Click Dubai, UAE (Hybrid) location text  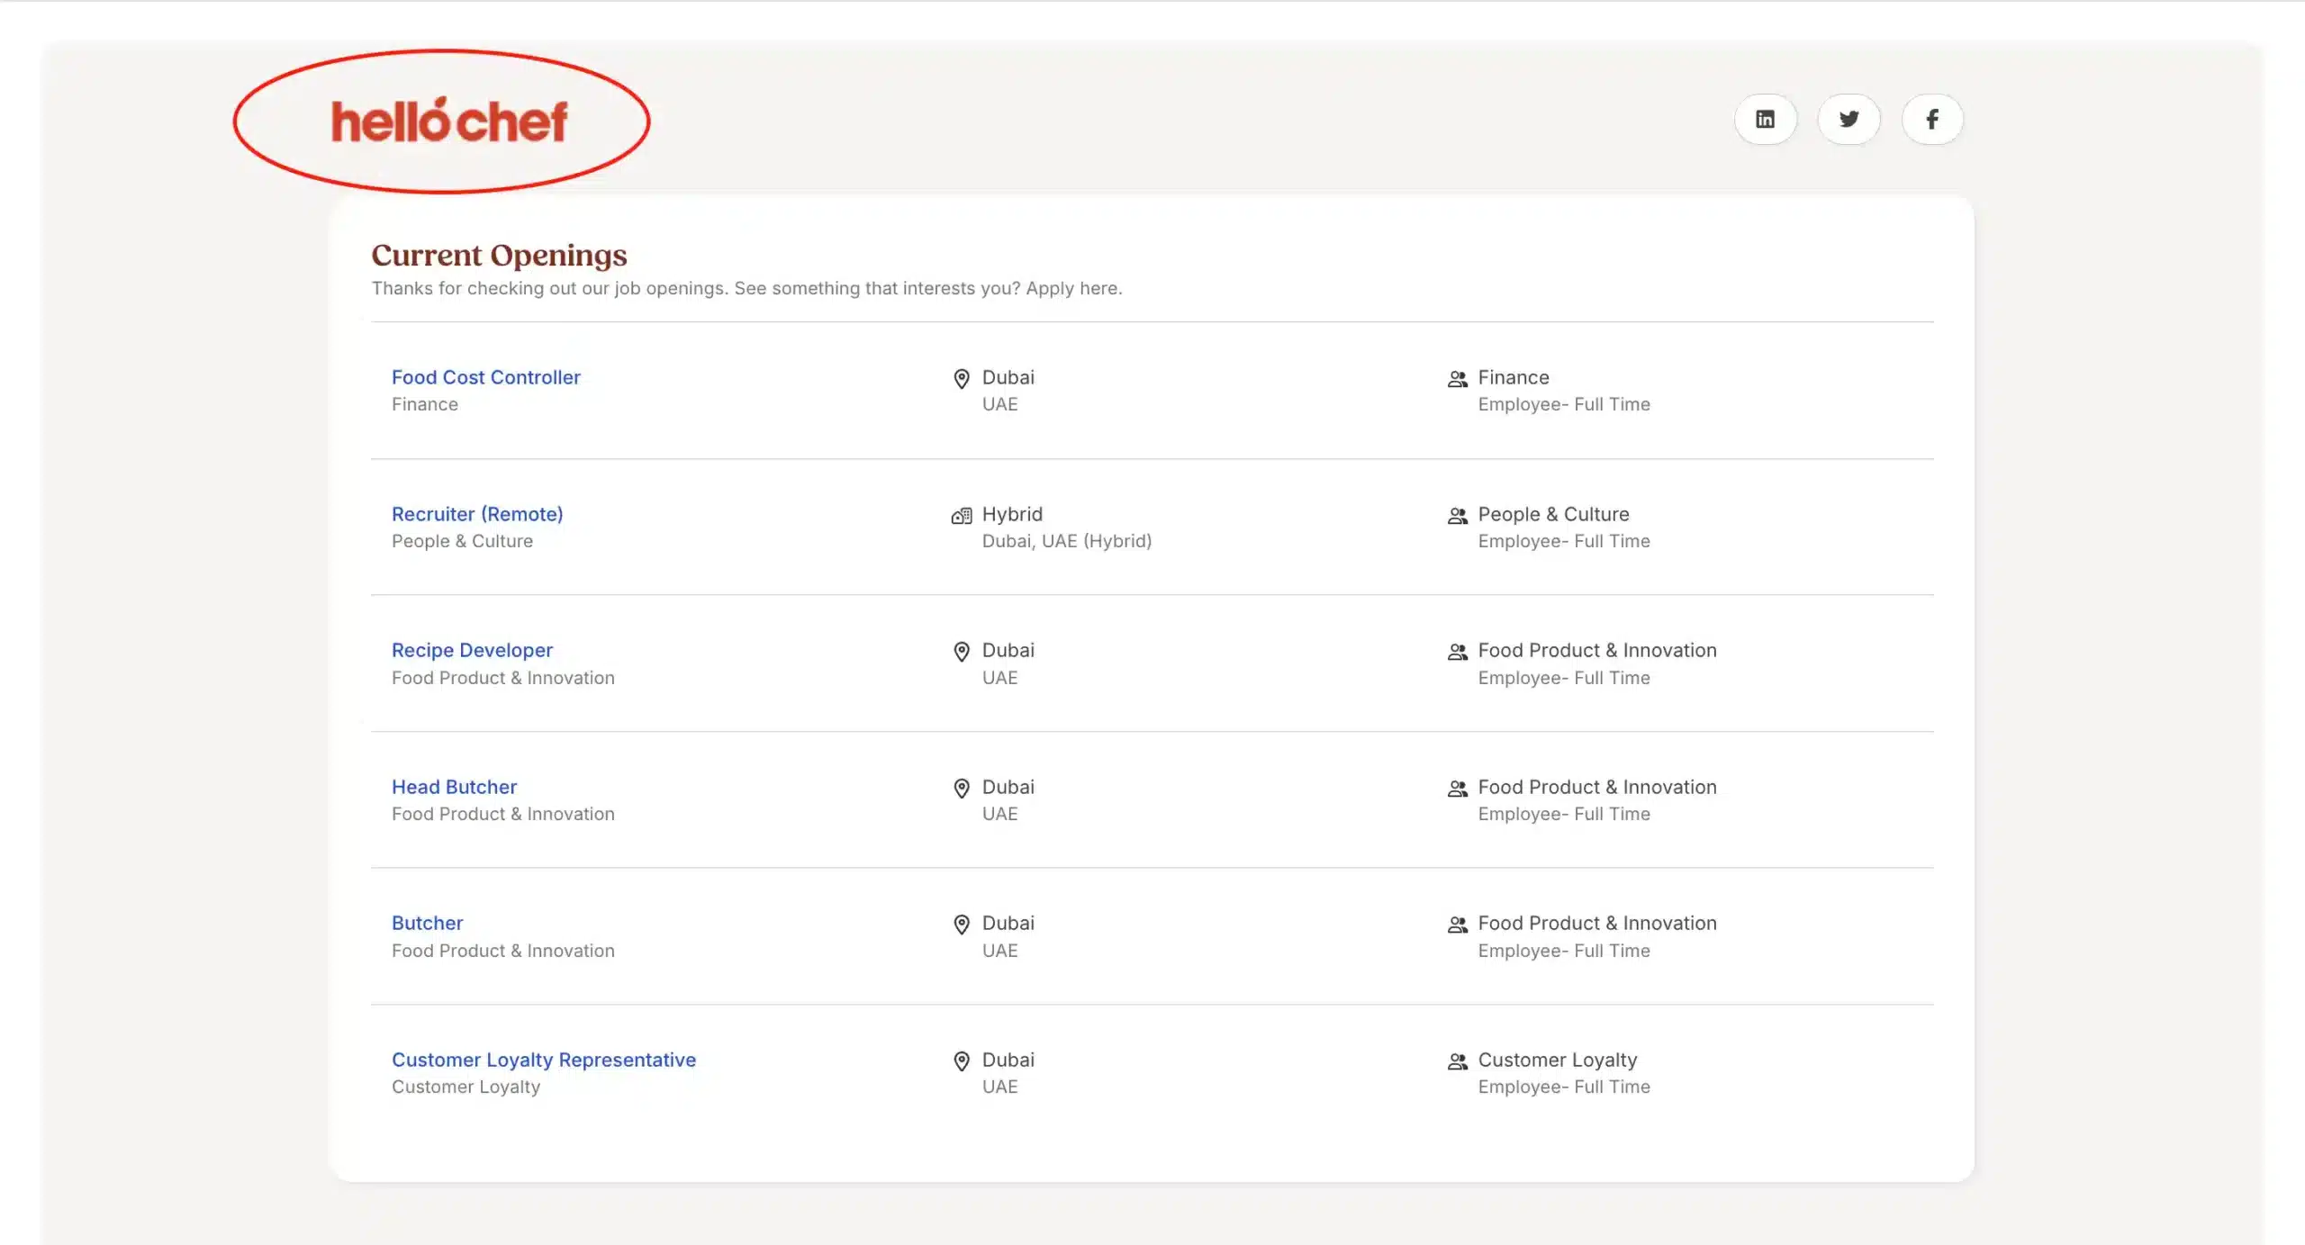pyautogui.click(x=1066, y=541)
